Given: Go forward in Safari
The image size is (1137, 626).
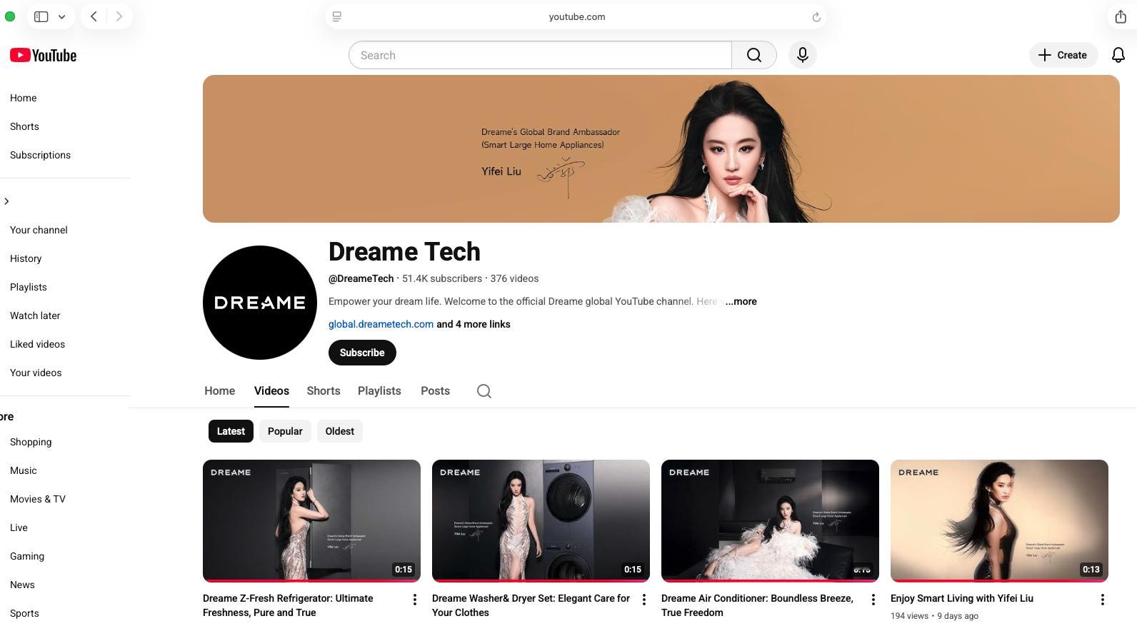Looking at the screenshot, I should pyautogui.click(x=119, y=16).
